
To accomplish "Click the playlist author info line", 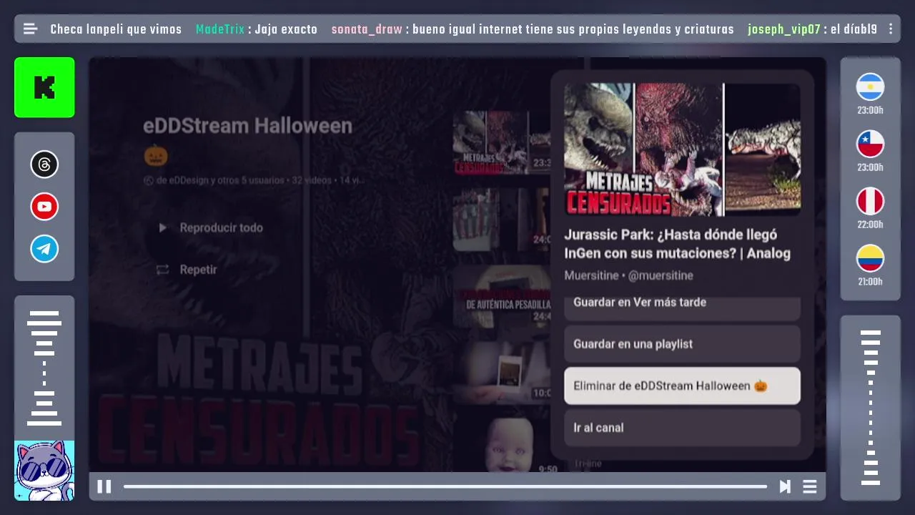I will coord(254,180).
